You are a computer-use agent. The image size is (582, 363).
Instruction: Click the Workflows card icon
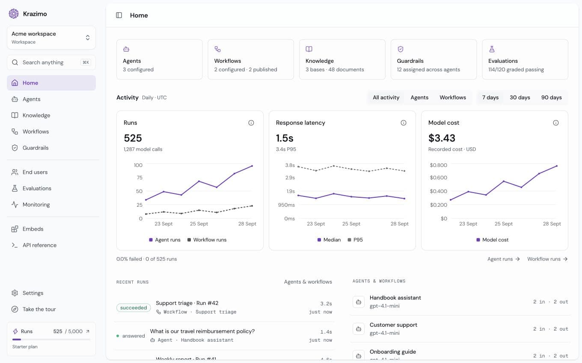coord(218,49)
